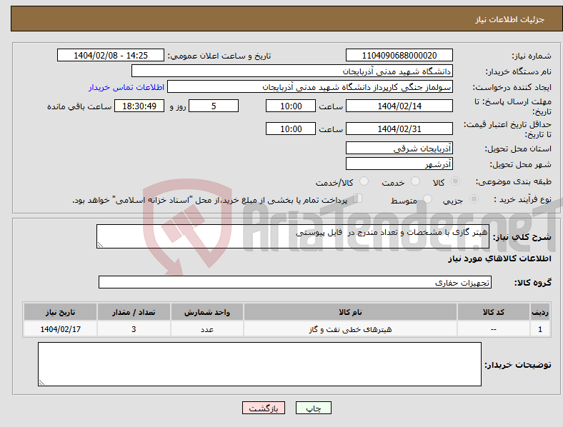Click the province field آذربایجان شرقی

pyautogui.click(x=399, y=149)
